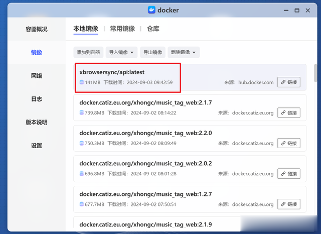Maximize the docker window

tap(297, 10)
